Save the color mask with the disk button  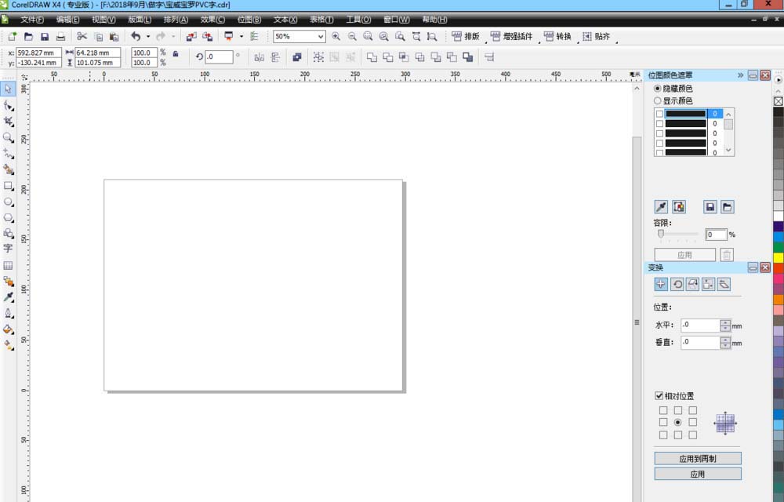(x=710, y=206)
